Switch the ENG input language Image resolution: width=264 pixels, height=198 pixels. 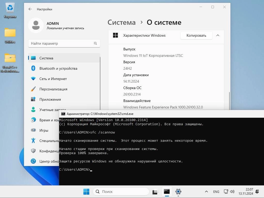[x=216, y=192]
